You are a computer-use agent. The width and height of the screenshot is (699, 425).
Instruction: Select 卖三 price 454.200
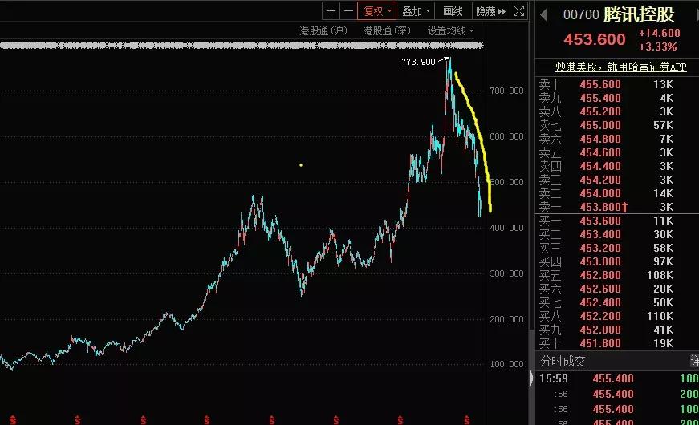point(600,180)
